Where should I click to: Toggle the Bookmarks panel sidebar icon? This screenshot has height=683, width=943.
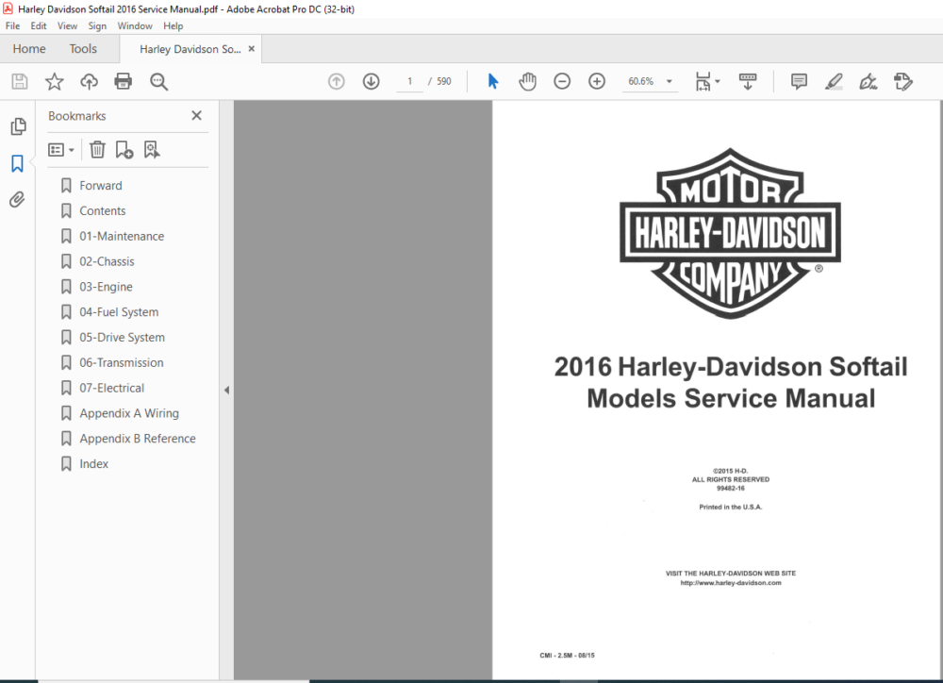point(17,163)
